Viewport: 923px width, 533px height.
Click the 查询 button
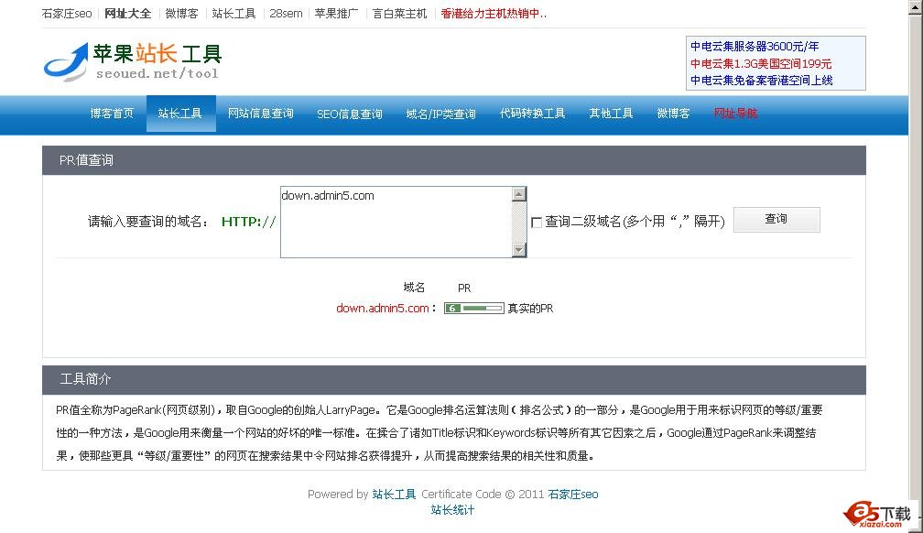point(776,219)
